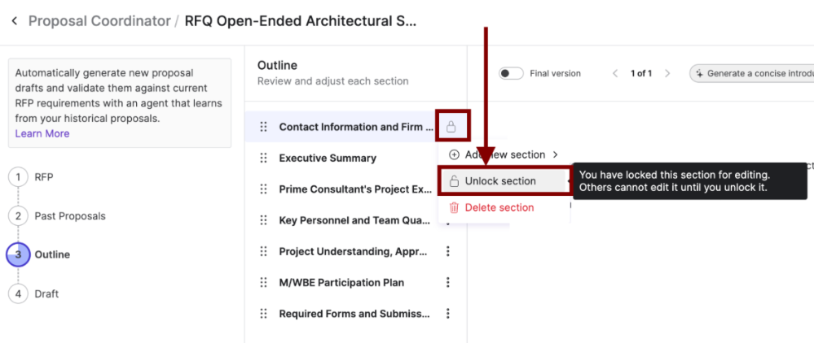Click Generate a concise introduction suggestion
The height and width of the screenshot is (343, 814).
tap(752, 74)
